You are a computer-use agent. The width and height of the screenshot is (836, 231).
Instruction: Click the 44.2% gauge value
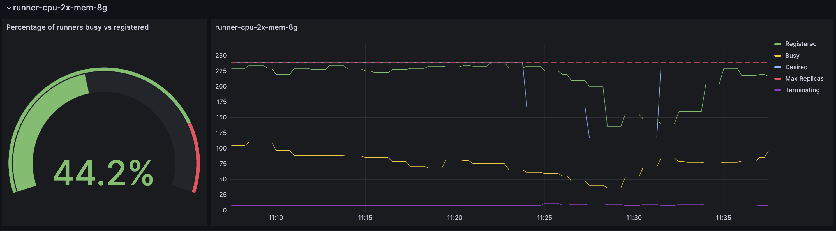pos(103,173)
